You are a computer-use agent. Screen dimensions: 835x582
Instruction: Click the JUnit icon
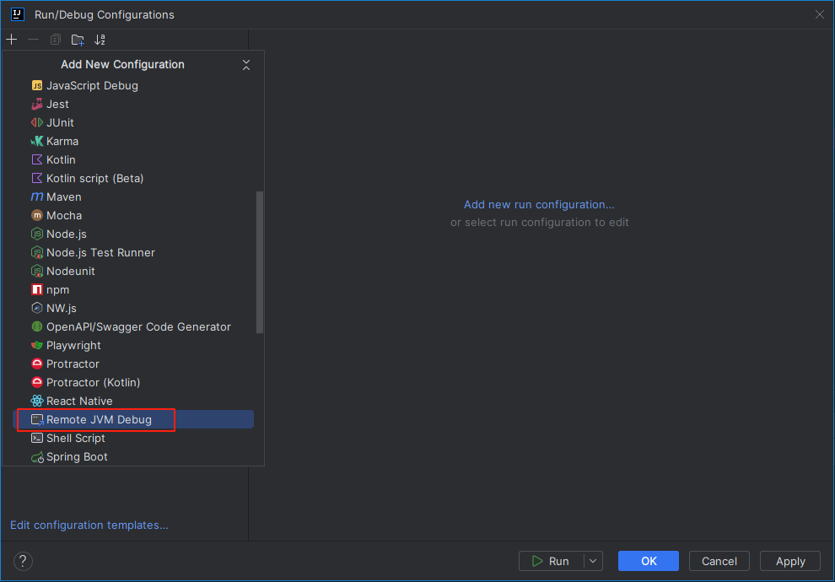pyautogui.click(x=37, y=122)
